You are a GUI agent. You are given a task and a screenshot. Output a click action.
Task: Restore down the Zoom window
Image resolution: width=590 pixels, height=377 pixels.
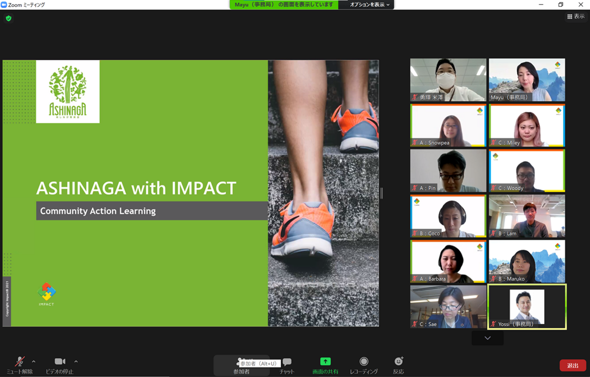coord(560,5)
